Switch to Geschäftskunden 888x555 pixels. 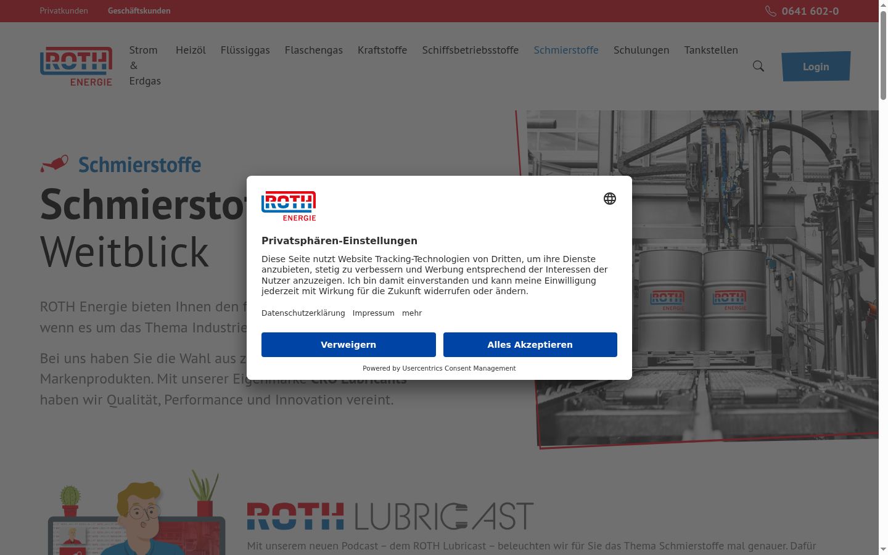tap(139, 10)
